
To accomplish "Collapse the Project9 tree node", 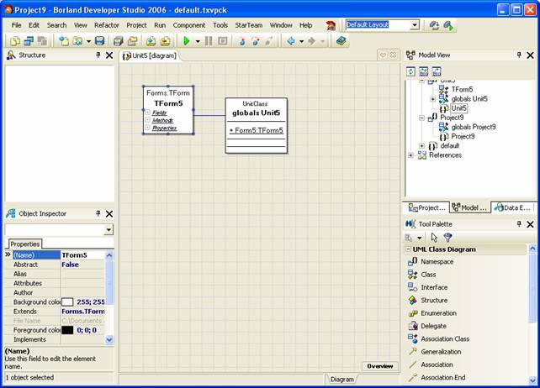I will [x=421, y=118].
